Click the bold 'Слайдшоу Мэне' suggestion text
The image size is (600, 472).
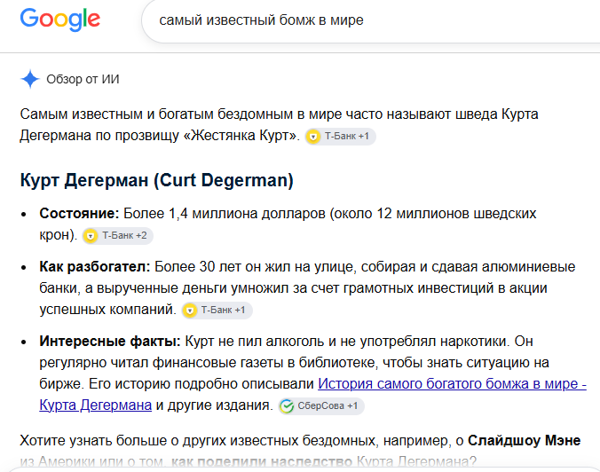pyautogui.click(x=525, y=441)
